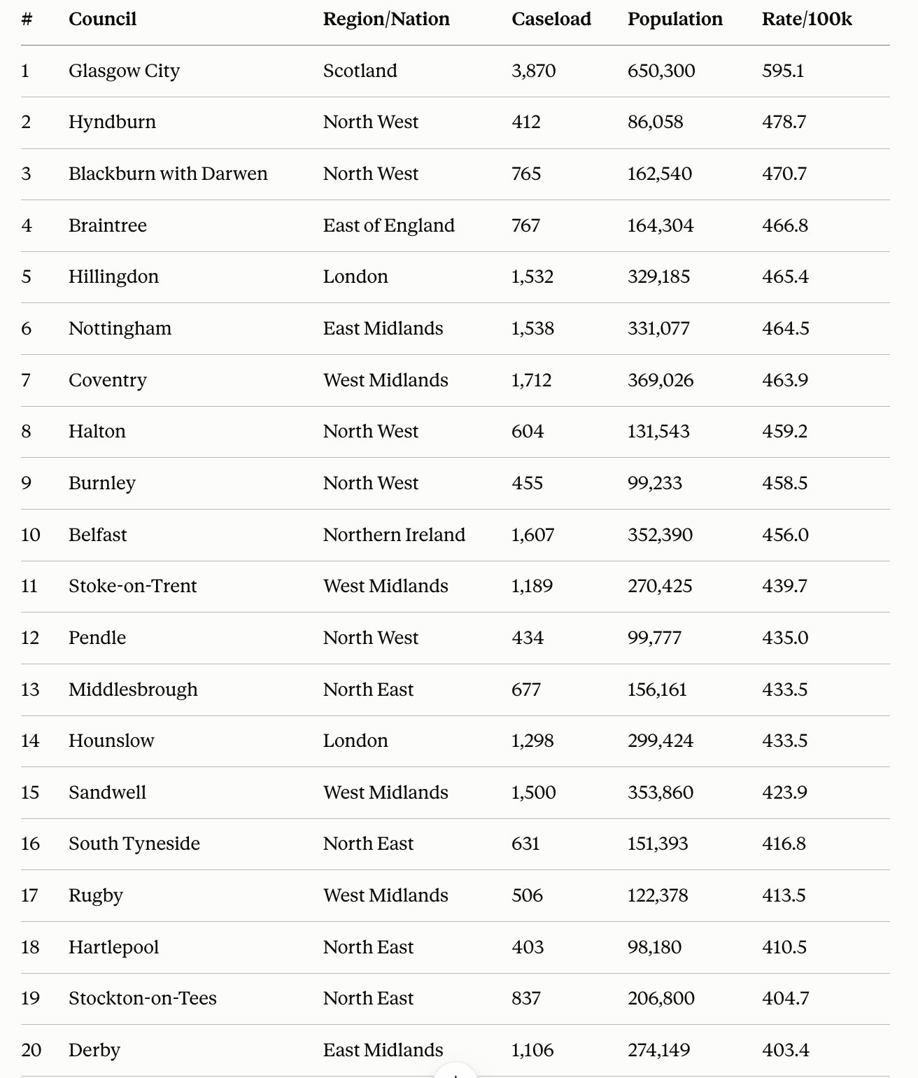Click the # rank column header

point(27,19)
